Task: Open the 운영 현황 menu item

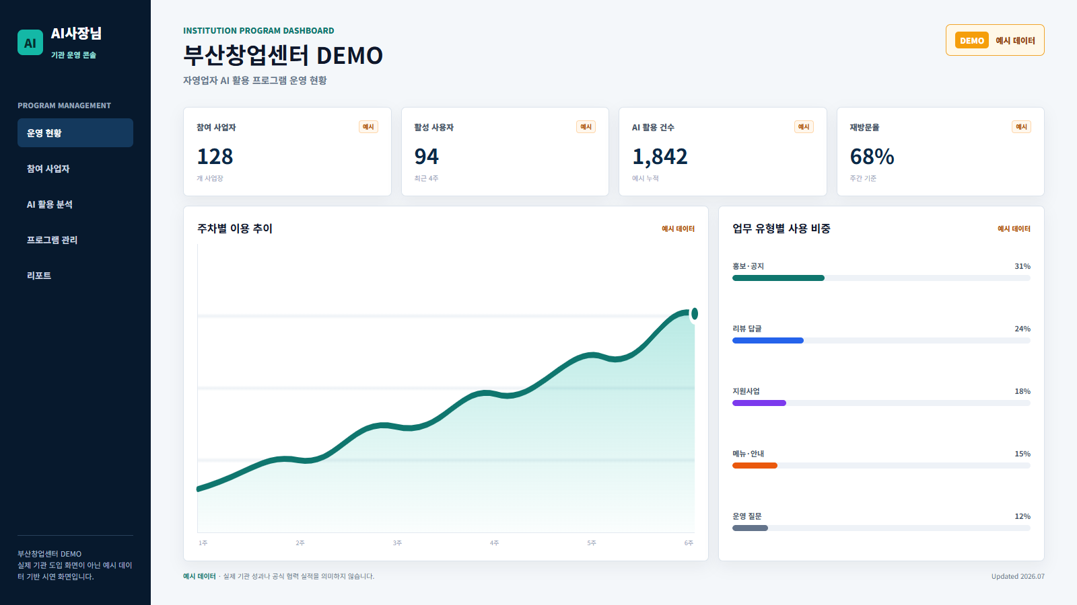Action: tap(75, 133)
